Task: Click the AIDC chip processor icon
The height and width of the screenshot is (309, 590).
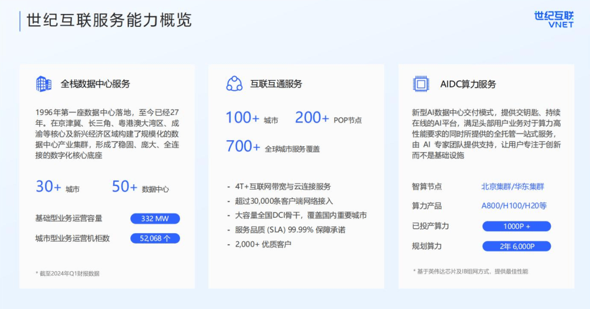Action: pyautogui.click(x=420, y=84)
